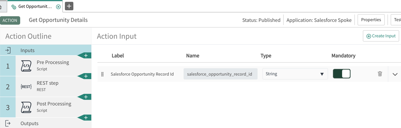Click the Inputs arrow icon

(8, 50)
